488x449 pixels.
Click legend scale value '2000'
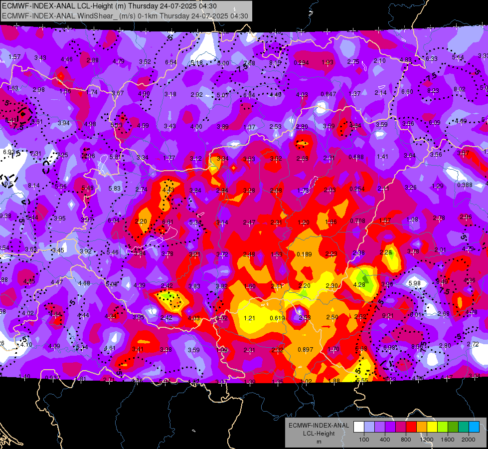pyautogui.click(x=469, y=440)
